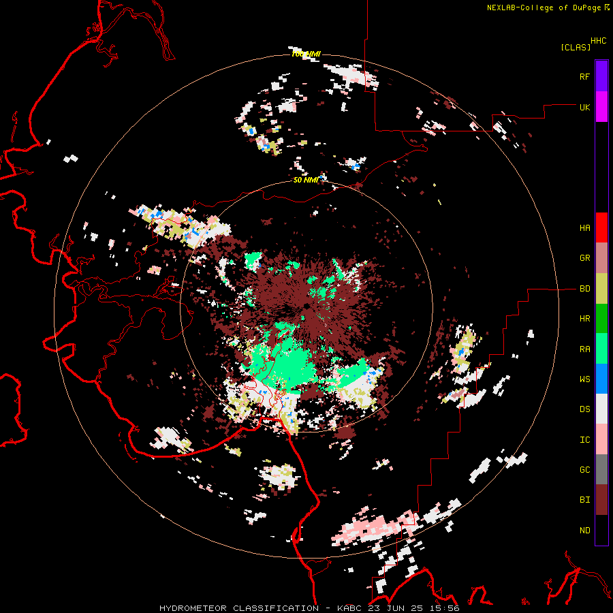
Task: Select the blue WS legend swatch
Action: coord(601,379)
